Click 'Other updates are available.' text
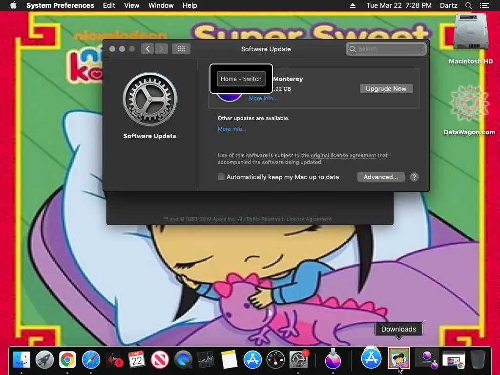500x375 pixels. 253,118
